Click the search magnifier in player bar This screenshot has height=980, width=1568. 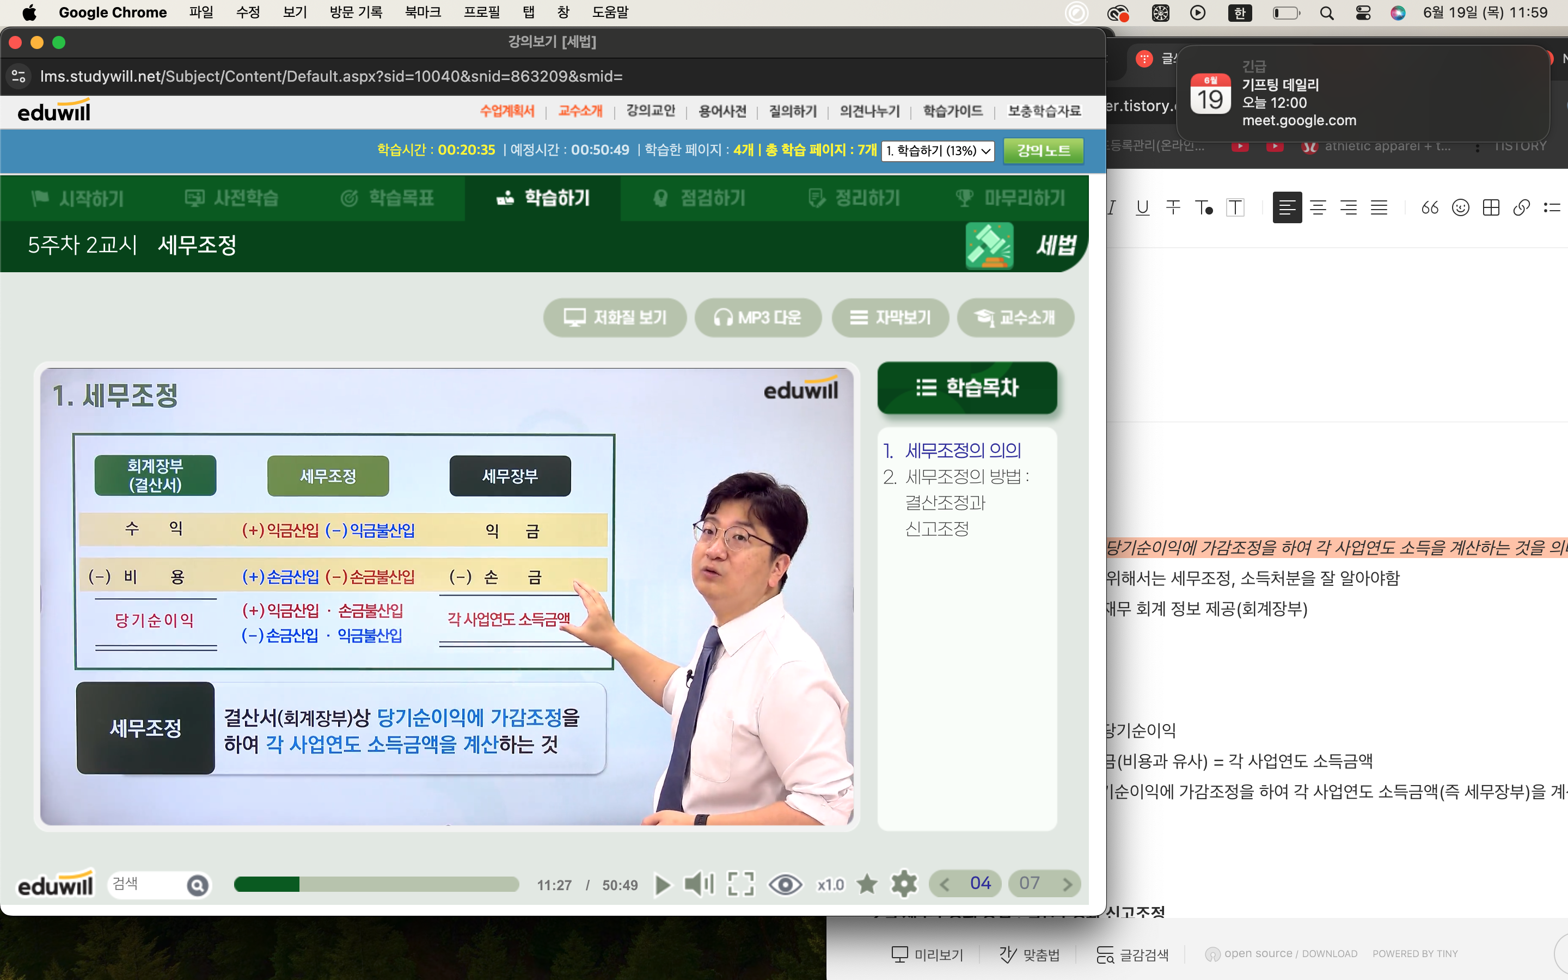pyautogui.click(x=198, y=885)
